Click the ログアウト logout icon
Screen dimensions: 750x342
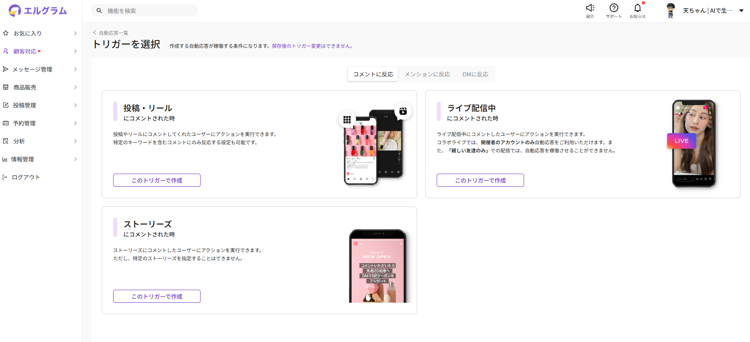[x=5, y=177]
